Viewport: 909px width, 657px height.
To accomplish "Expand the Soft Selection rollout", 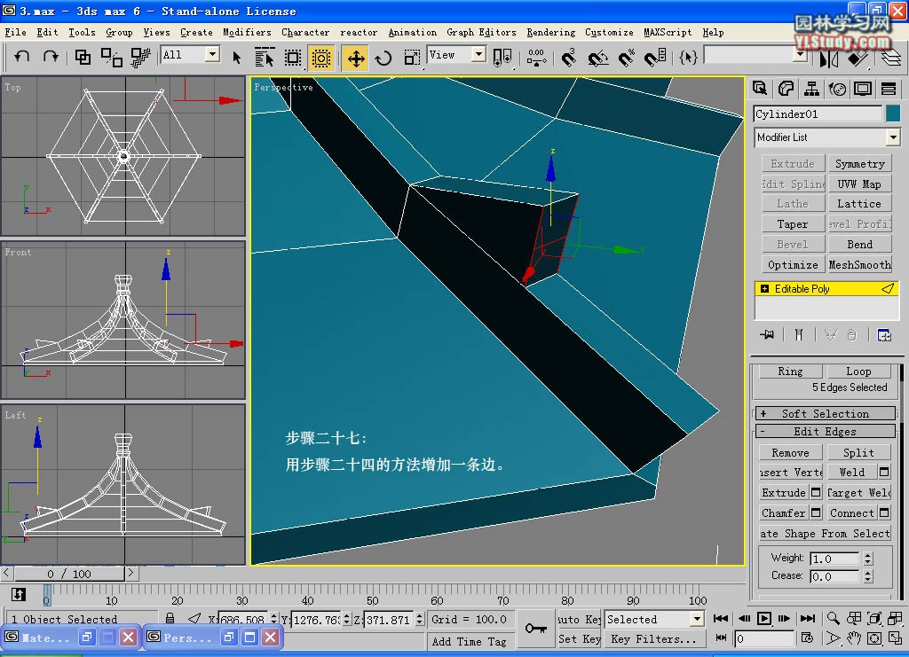I will point(826,413).
